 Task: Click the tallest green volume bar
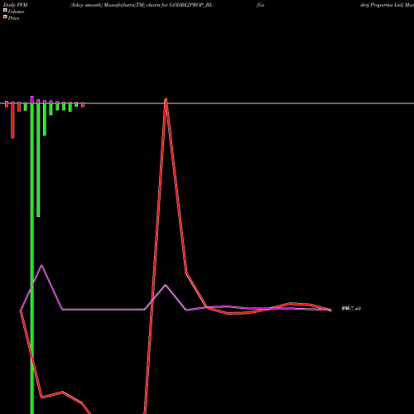(x=32, y=258)
